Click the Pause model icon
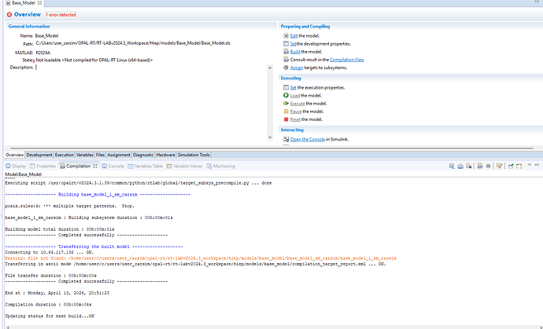Screen dimensions: 543x329 [285, 111]
